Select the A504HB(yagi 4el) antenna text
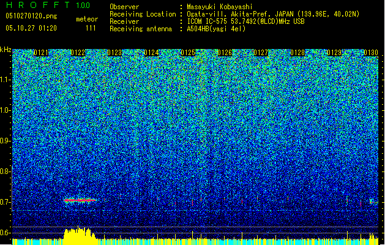Image resolution: width=385 pixels, height=245 pixels. (x=216, y=29)
